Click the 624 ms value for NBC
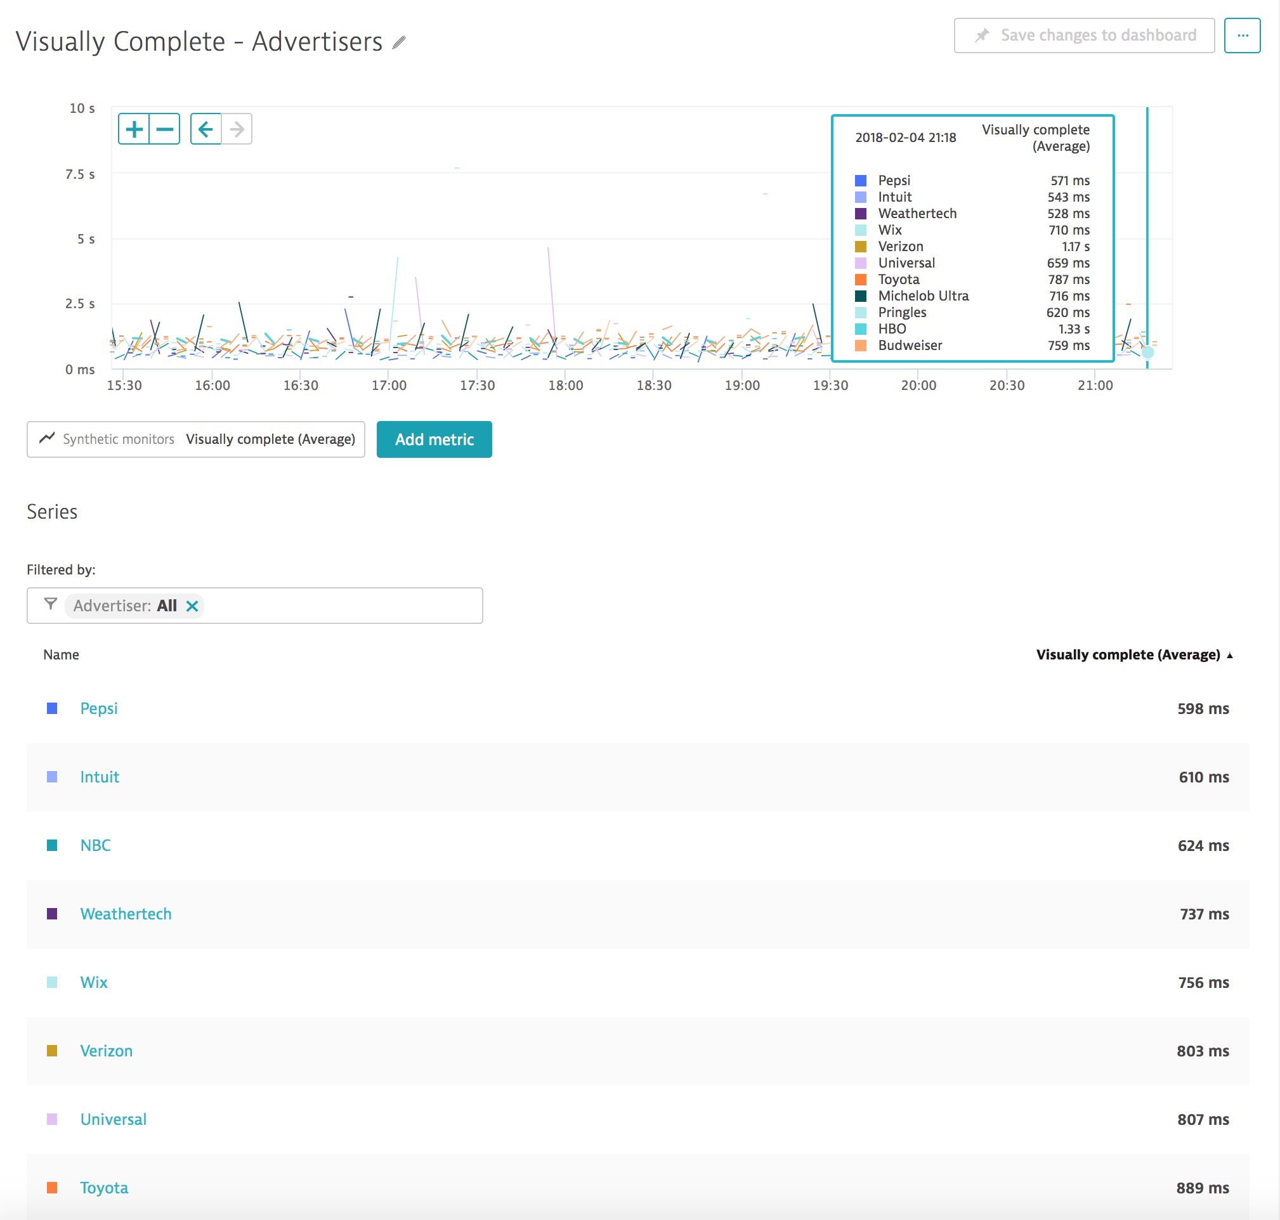Viewport: 1280px width, 1220px height. (x=1203, y=845)
